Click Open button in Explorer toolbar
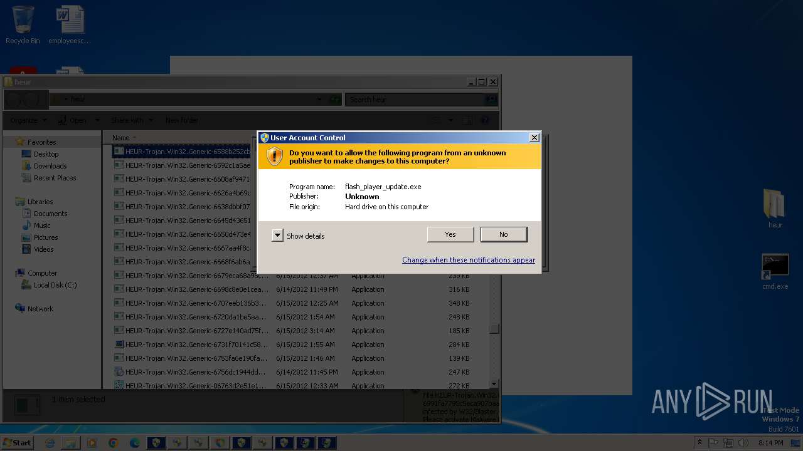Screen dimensions: 803x451 pyautogui.click(x=73, y=120)
